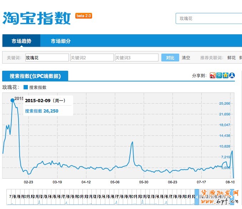Share to QQ Zone star icon

[x=226, y=75]
